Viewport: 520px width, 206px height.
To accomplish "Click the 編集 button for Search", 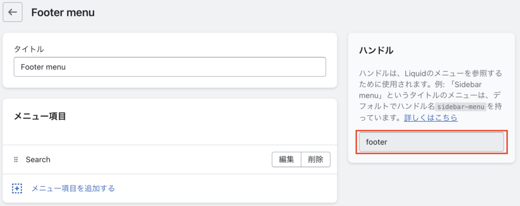I will pos(286,160).
